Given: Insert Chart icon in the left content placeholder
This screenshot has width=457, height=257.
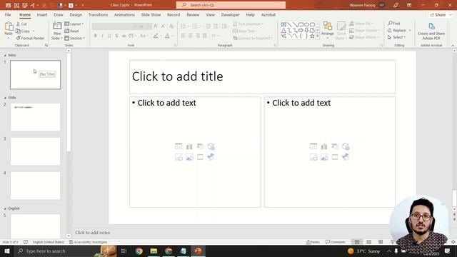Looking at the screenshot, I should [x=189, y=146].
